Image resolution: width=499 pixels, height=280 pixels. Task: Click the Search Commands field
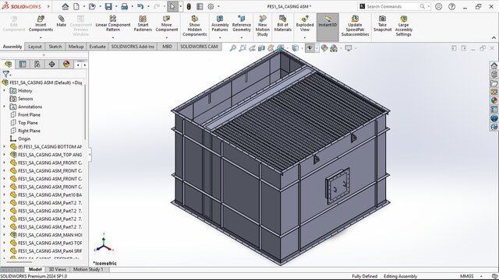[x=393, y=6]
